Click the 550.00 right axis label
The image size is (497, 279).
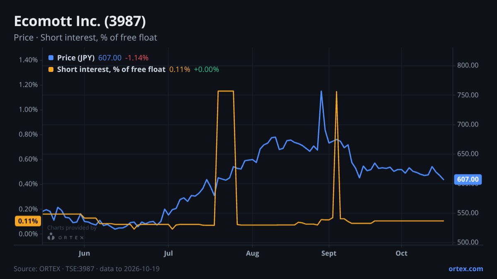click(468, 213)
